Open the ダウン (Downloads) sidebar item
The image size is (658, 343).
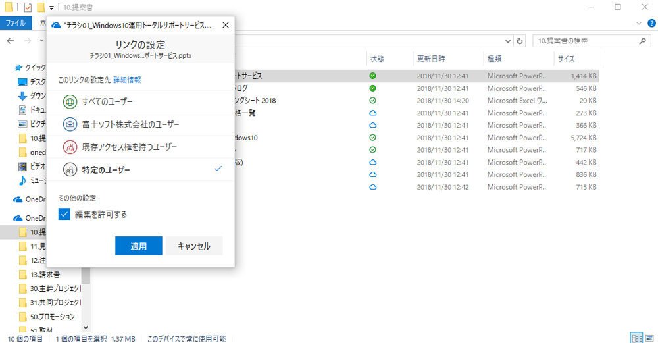click(32, 95)
